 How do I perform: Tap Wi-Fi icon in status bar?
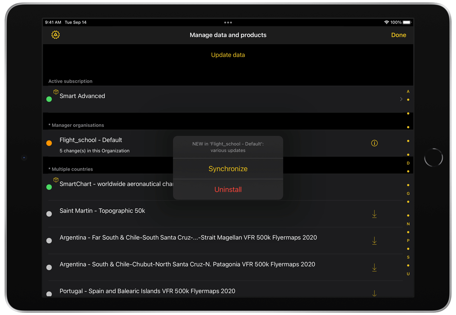[x=386, y=22]
